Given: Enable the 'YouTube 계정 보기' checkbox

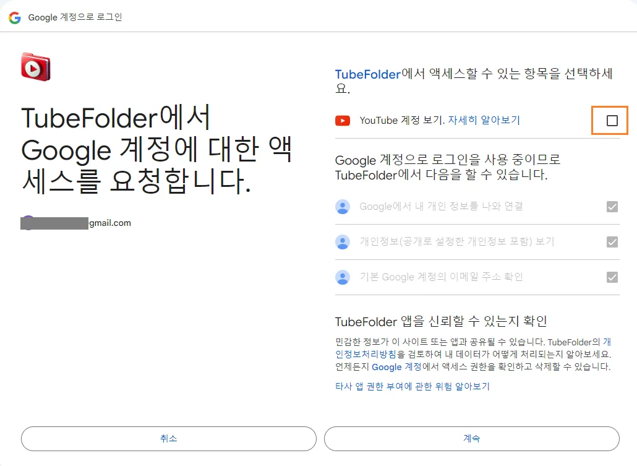Looking at the screenshot, I should [x=612, y=121].
